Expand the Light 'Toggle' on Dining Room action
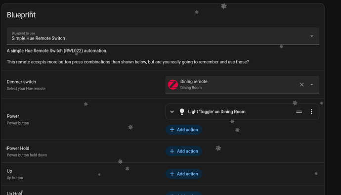This screenshot has height=195, width=341. point(172,112)
